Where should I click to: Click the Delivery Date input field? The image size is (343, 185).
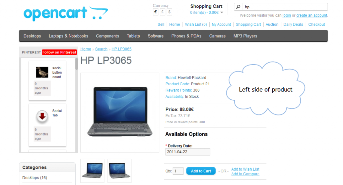pyautogui.click(x=188, y=152)
